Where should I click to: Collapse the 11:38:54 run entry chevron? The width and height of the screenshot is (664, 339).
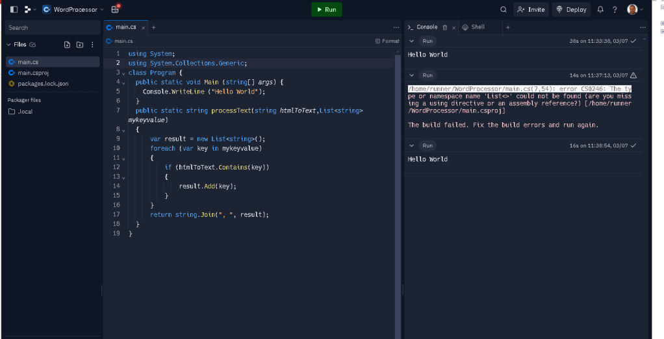[411, 145]
